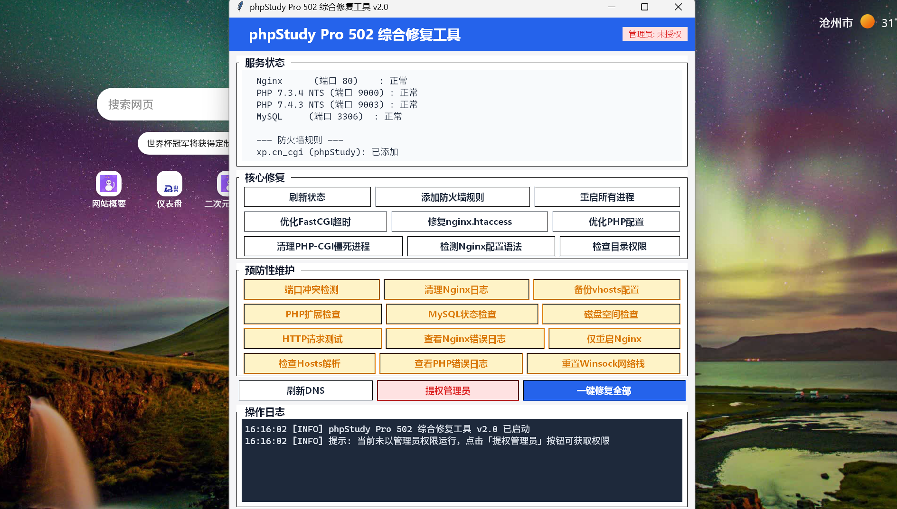Image resolution: width=897 pixels, height=509 pixels.
Task: Open the 世界杯冠军 trending search chip
Action: tap(184, 143)
